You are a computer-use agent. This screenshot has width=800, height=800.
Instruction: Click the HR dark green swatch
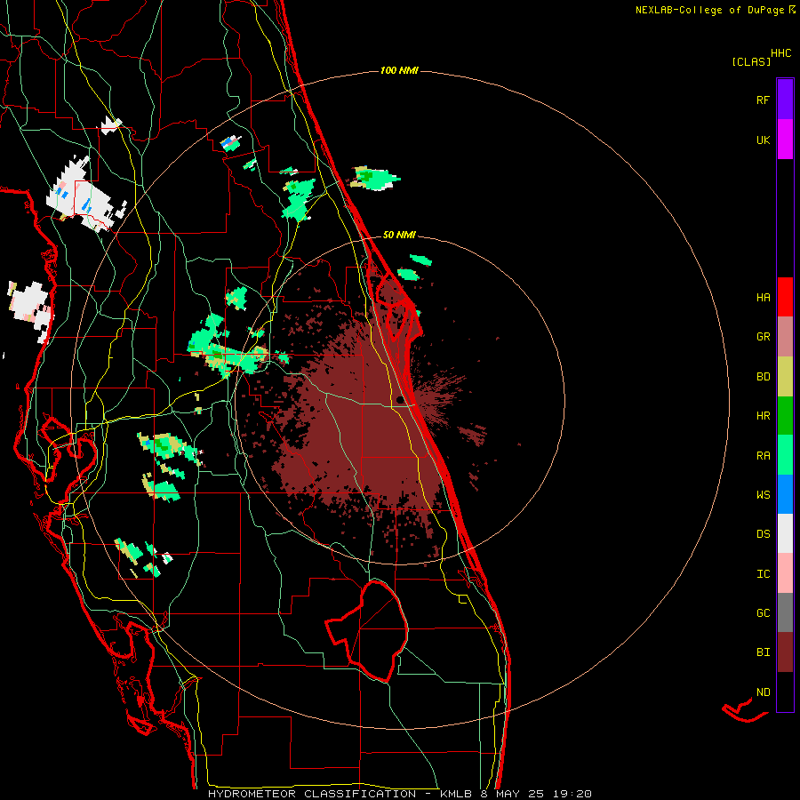tap(785, 416)
